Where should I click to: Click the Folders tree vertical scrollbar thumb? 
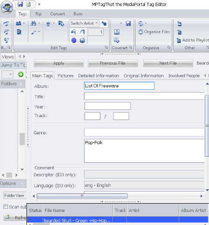pyautogui.click(x=22, y=139)
